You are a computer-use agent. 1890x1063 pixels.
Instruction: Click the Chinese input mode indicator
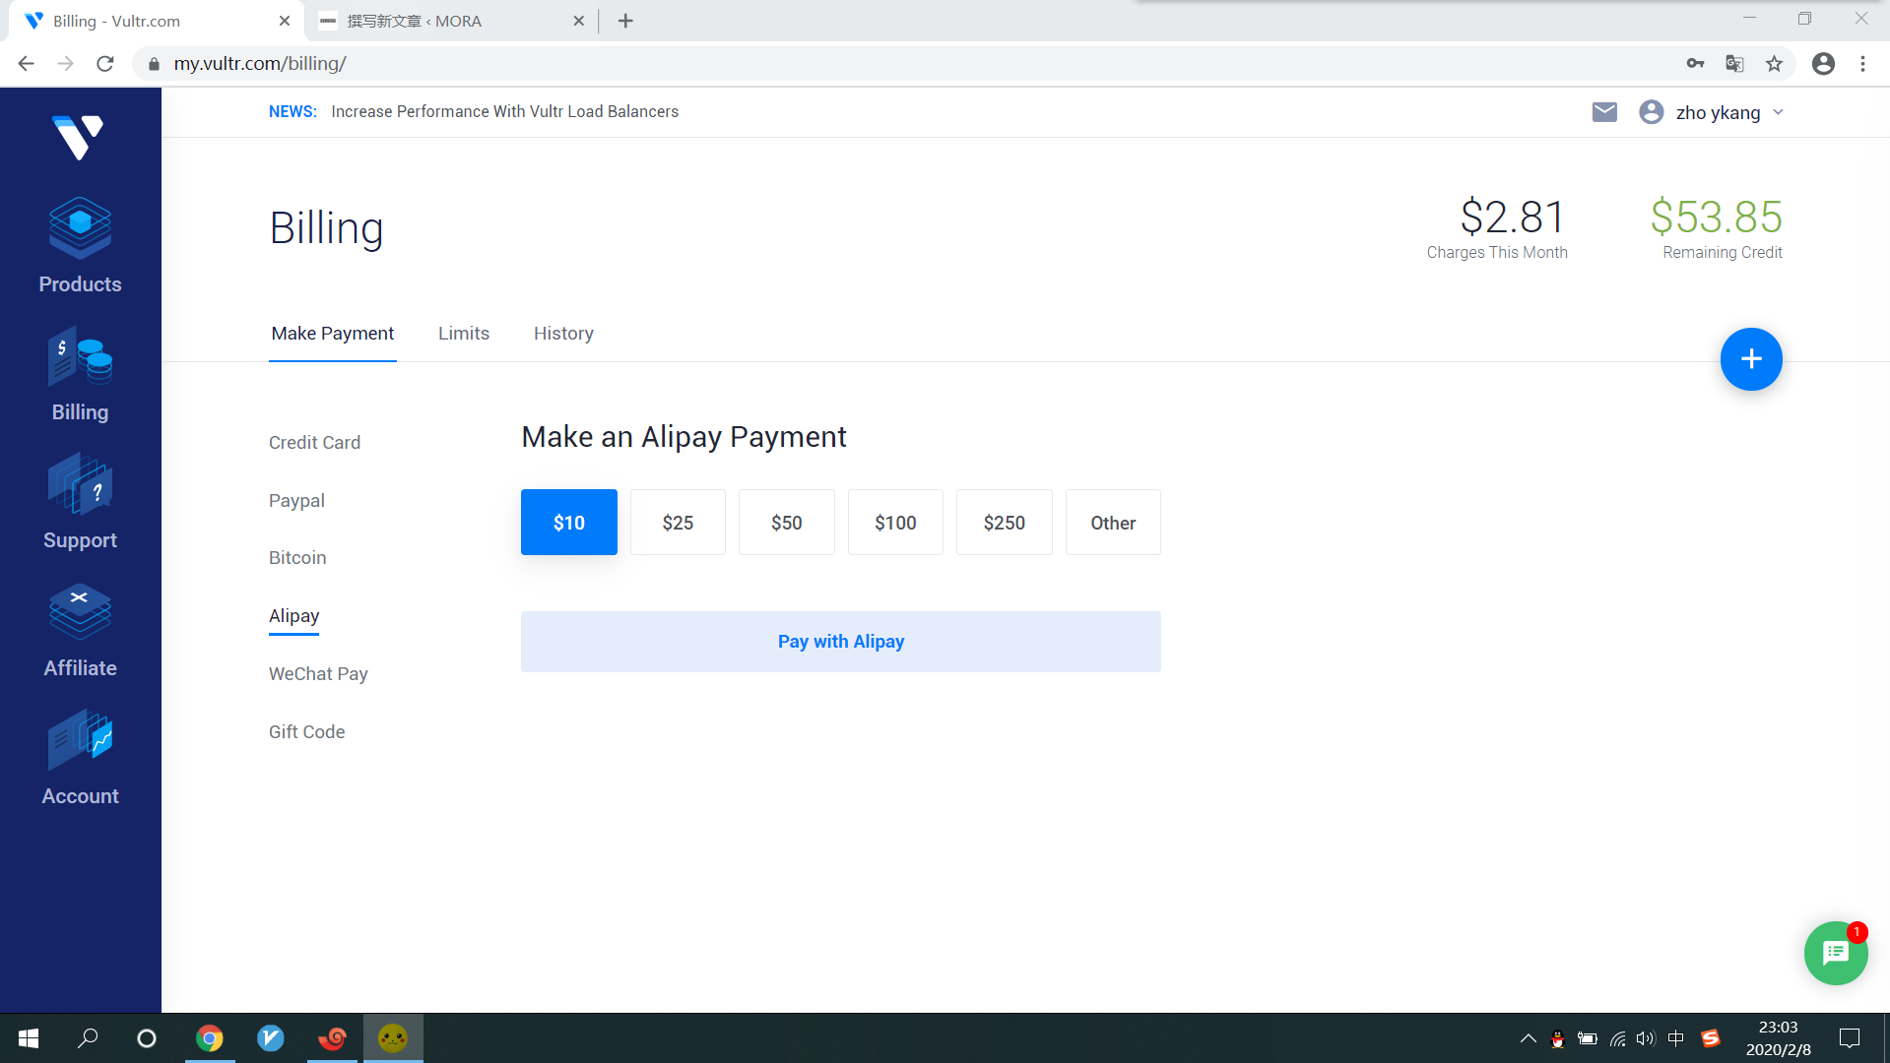point(1675,1038)
